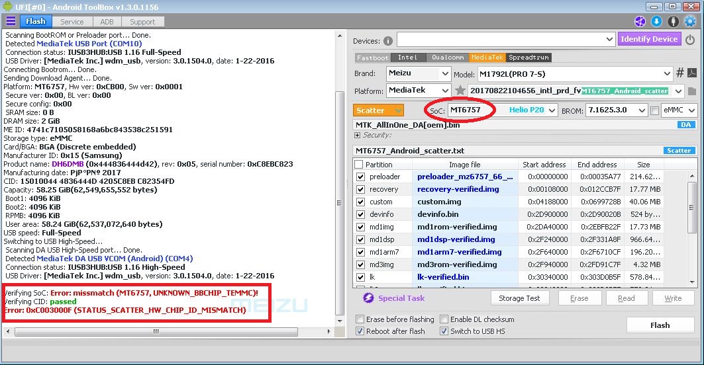Open the firmware path dropdown
The image size is (704, 365).
(x=678, y=91)
